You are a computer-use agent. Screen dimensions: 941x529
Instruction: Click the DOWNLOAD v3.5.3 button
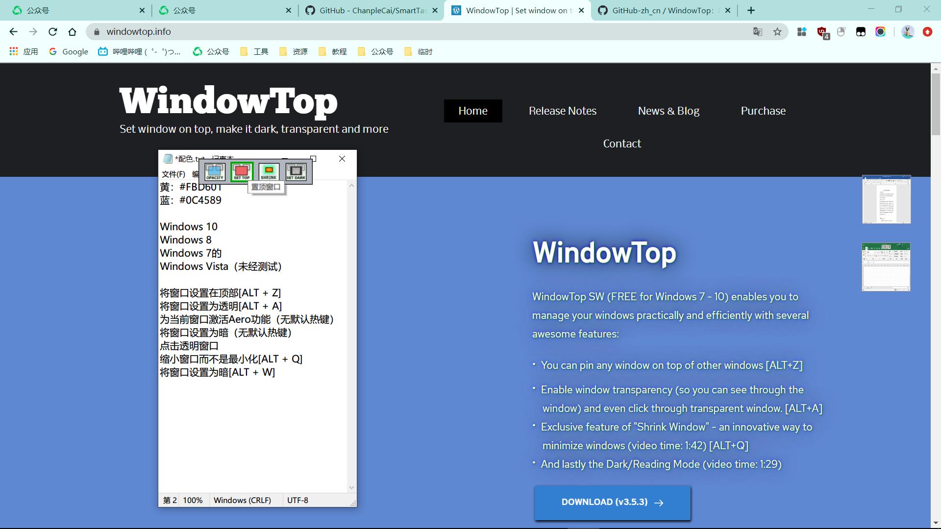click(x=612, y=503)
